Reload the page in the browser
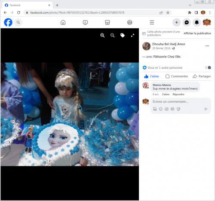The height and width of the screenshot is (201, 215). (18, 12)
